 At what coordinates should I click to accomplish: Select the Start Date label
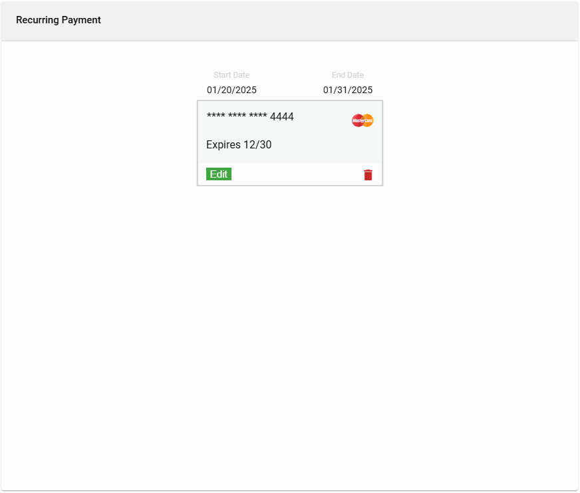[231, 75]
